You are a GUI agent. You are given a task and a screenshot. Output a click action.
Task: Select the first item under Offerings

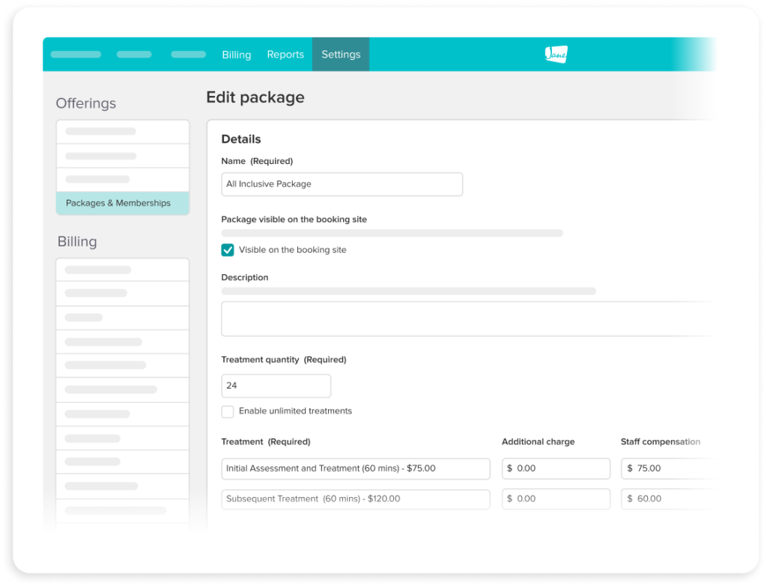click(x=122, y=131)
